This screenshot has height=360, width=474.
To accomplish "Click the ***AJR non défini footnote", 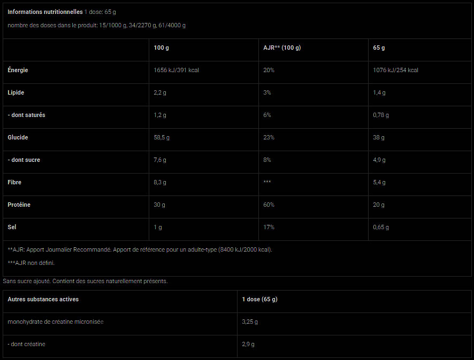I will [x=31, y=263].
